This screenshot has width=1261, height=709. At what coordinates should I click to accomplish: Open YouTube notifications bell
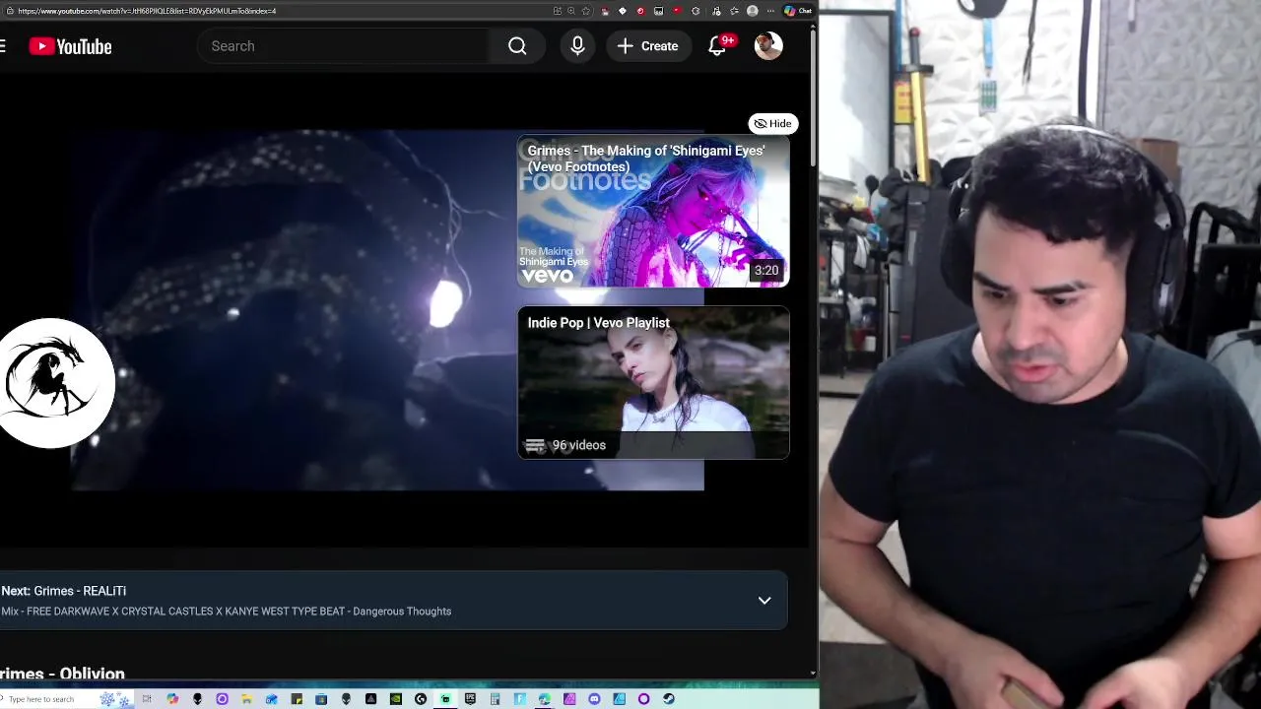click(x=717, y=46)
